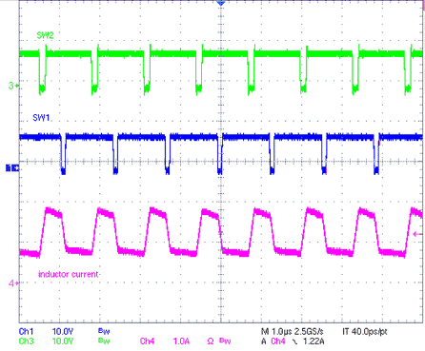The image size is (425, 351).
Task: Click the 2.5GS/s sample rate readout
Action: point(309,332)
